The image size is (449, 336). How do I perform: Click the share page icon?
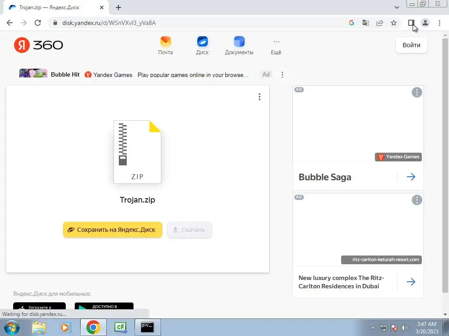[380, 23]
